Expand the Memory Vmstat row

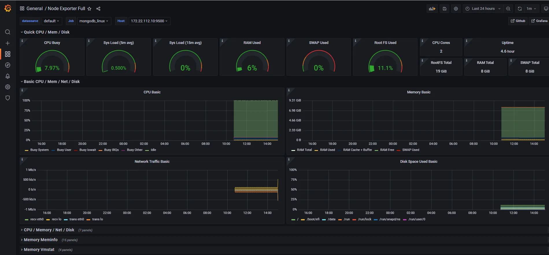pyautogui.click(x=39, y=250)
